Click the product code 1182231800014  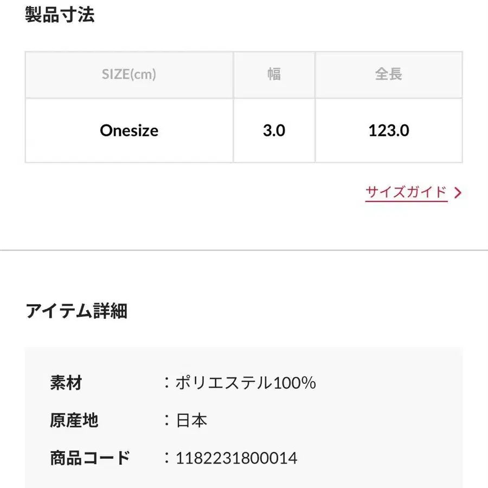click(x=236, y=458)
